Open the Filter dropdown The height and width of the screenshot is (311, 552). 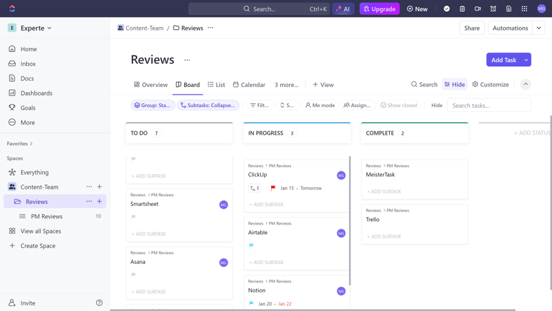260,105
